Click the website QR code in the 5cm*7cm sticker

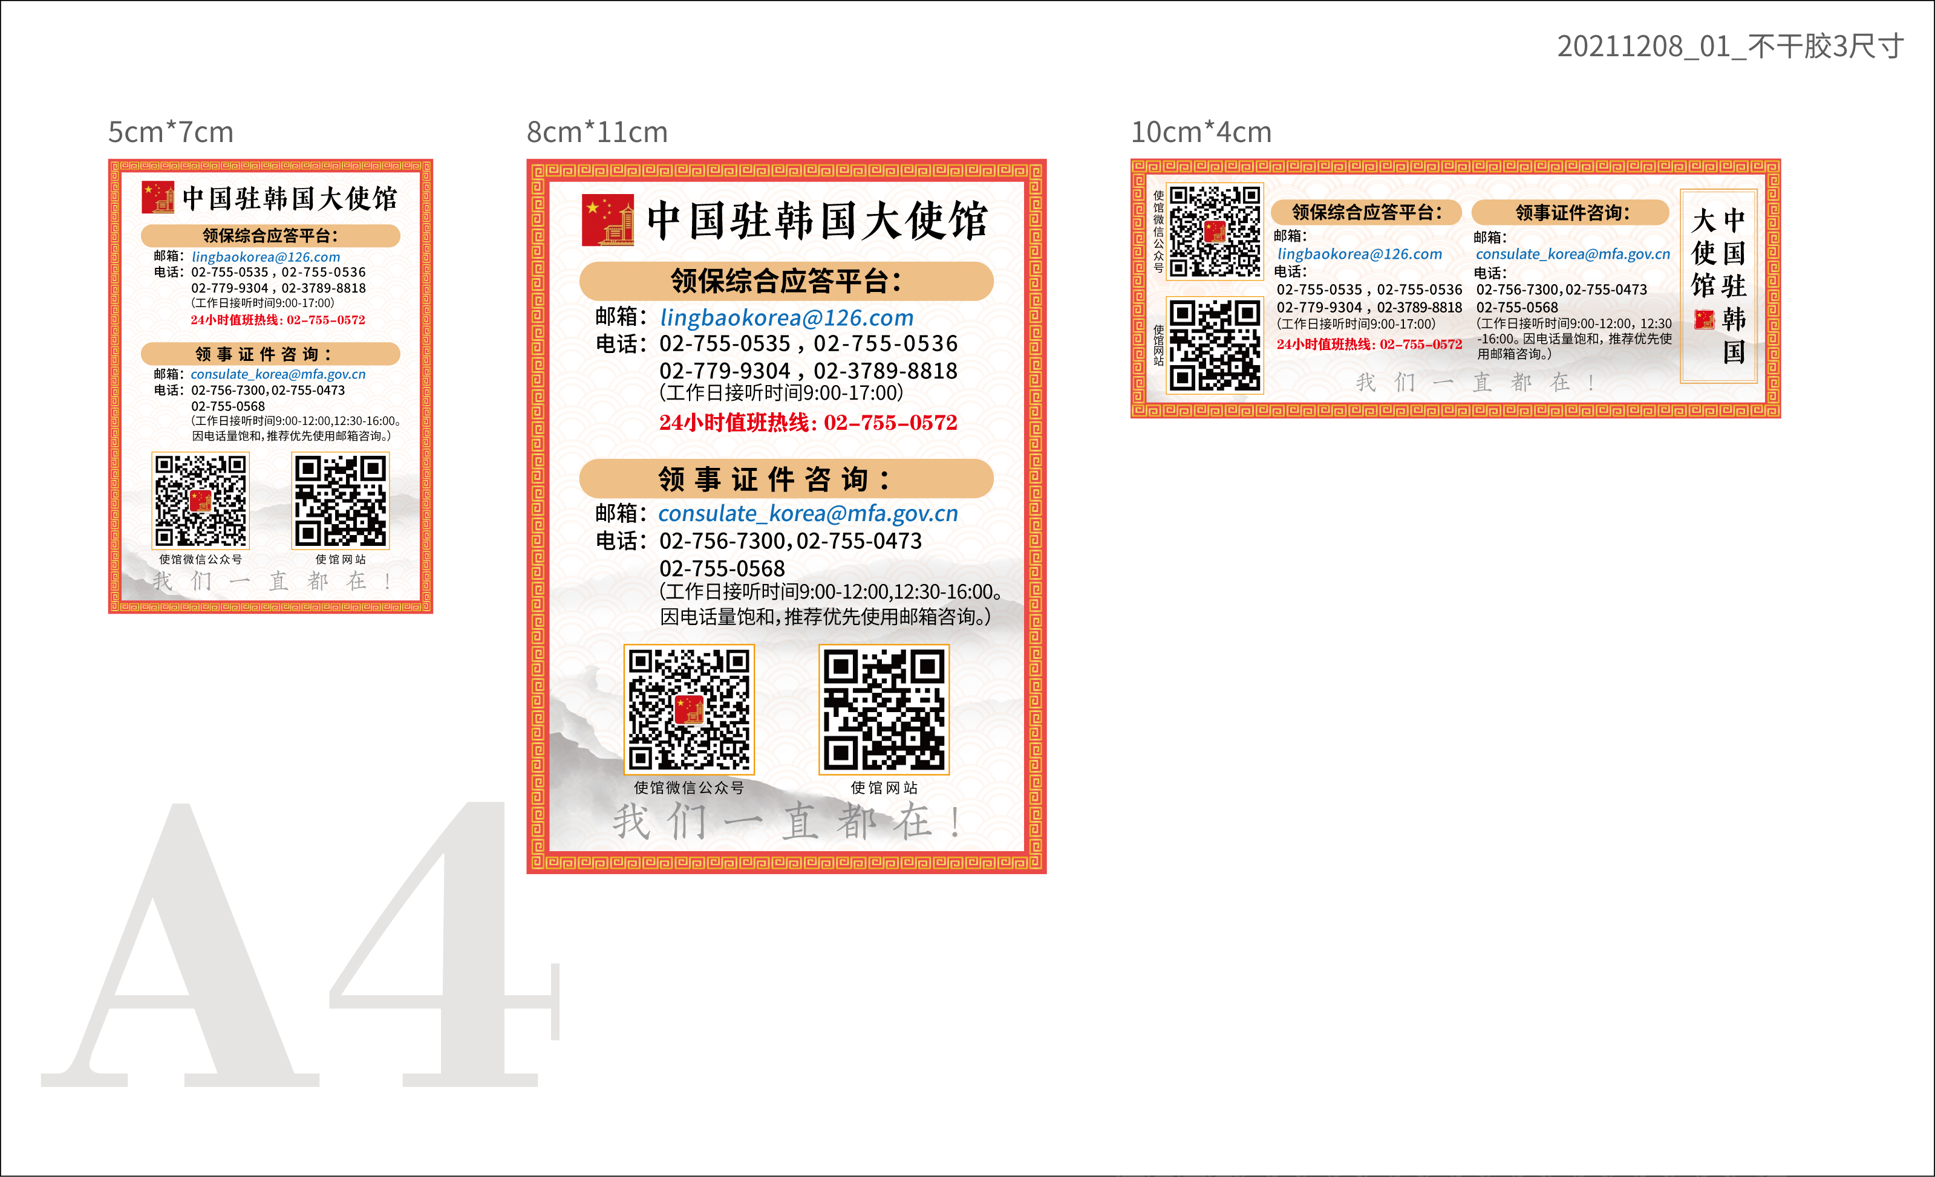click(340, 501)
